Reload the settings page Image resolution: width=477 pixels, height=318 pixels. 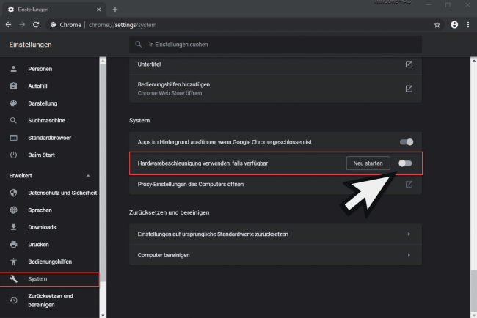(36, 25)
